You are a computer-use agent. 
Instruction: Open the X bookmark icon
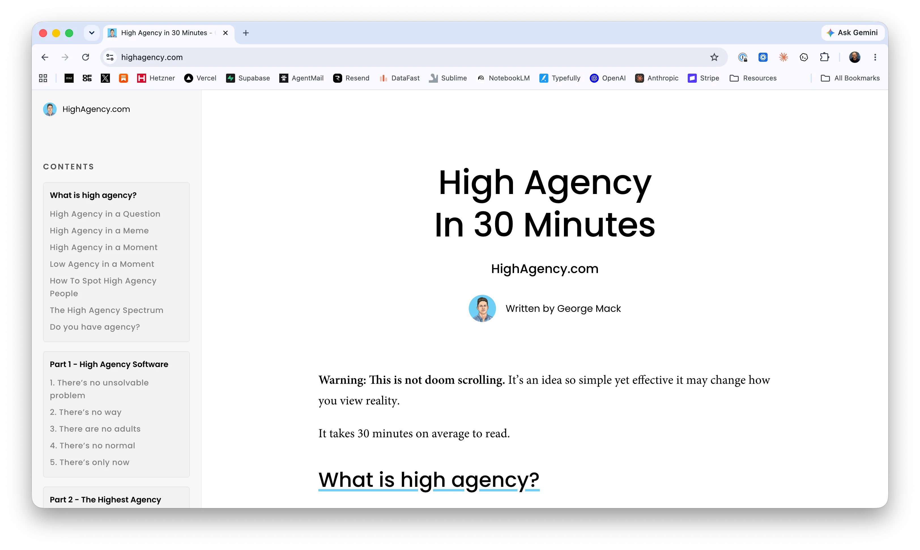click(x=105, y=78)
